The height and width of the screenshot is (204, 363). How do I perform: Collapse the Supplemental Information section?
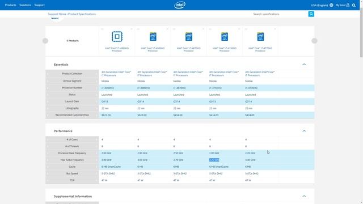(x=304, y=196)
